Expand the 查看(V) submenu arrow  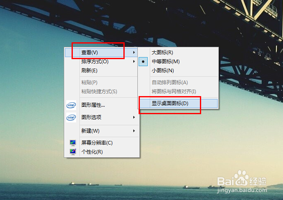(134, 53)
